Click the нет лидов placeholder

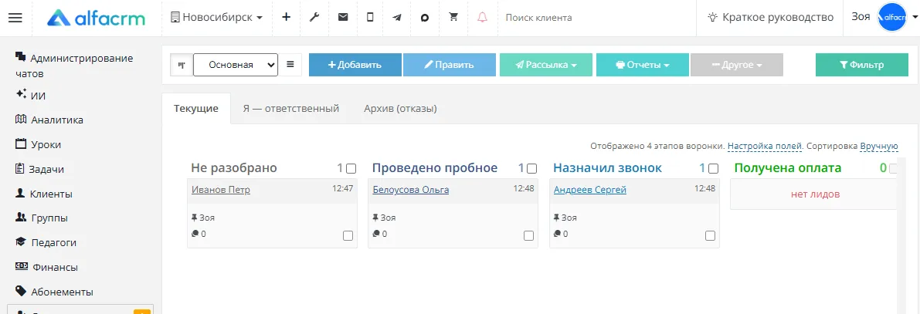815,194
